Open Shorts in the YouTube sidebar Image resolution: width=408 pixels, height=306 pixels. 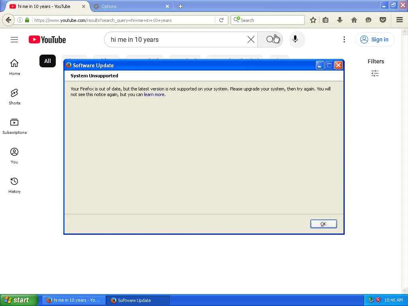[x=14, y=96]
